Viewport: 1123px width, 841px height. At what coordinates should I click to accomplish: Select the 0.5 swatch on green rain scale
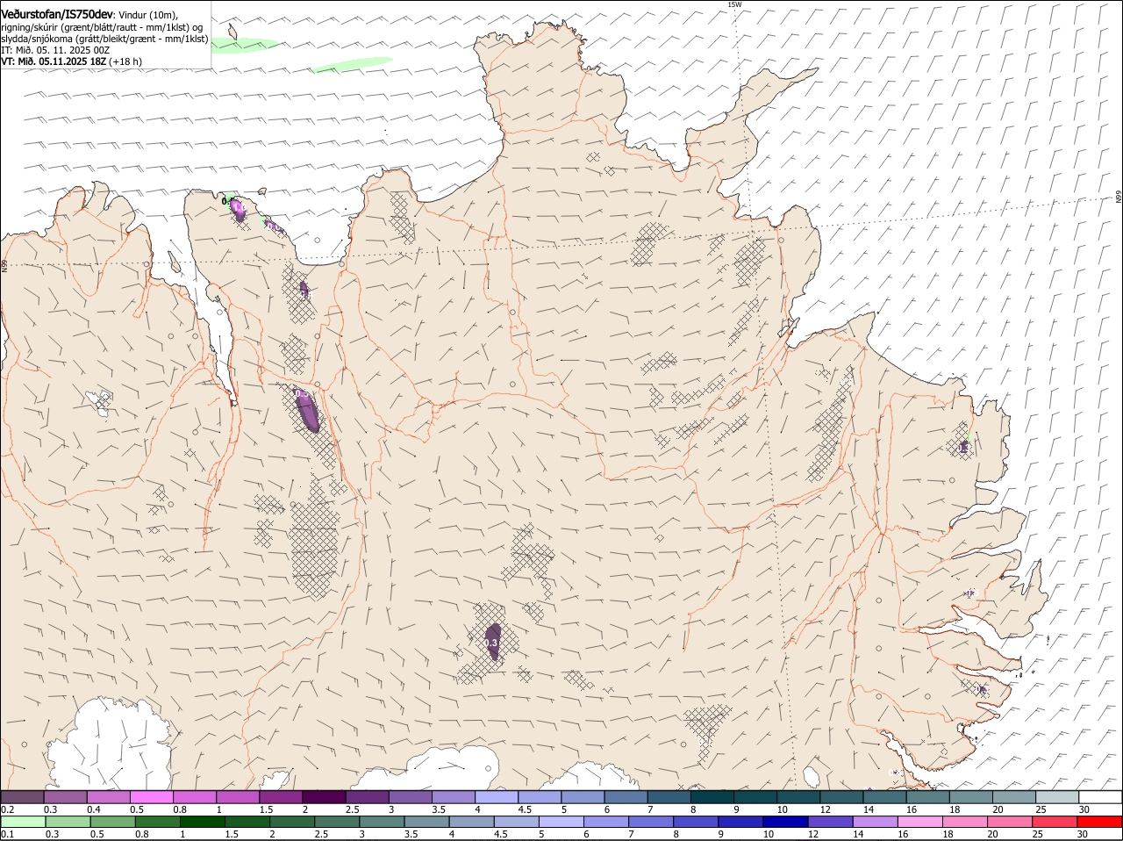coord(112,822)
